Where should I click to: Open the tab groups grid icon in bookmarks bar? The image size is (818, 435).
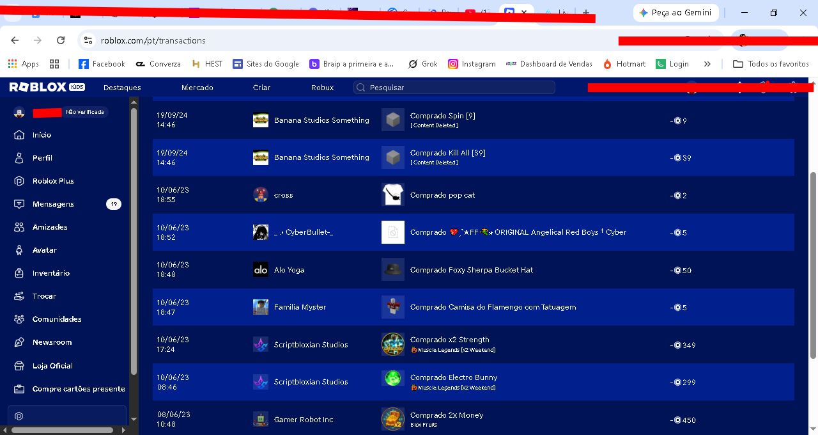(54, 64)
